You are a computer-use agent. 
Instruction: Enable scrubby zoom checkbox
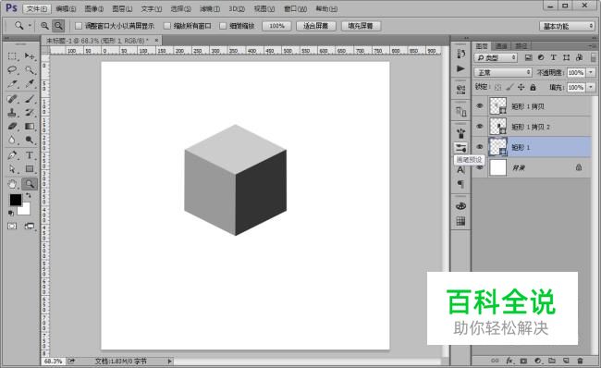tap(223, 26)
